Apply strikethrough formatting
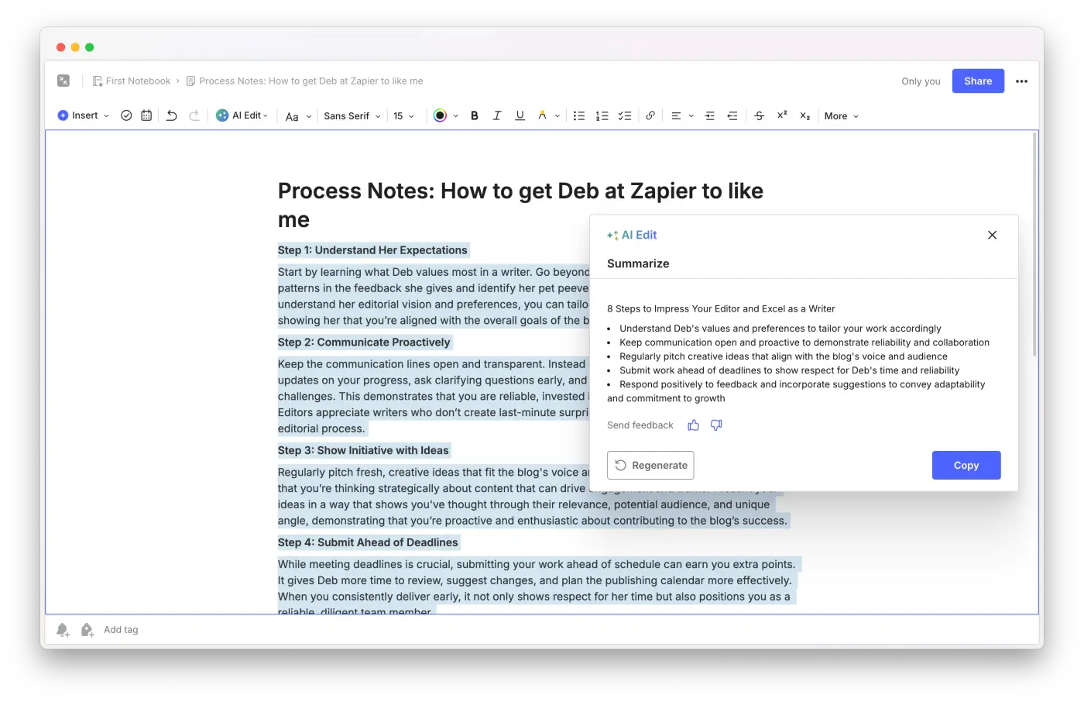Viewport: 1084px width, 702px height. [759, 115]
